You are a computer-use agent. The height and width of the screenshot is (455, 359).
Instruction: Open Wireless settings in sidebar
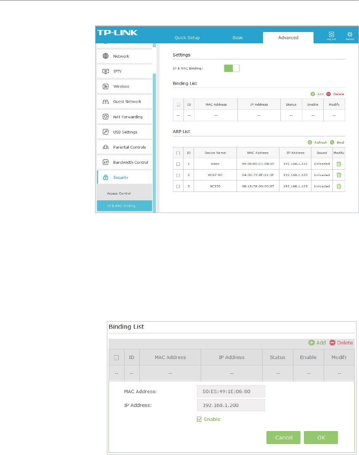click(x=125, y=86)
